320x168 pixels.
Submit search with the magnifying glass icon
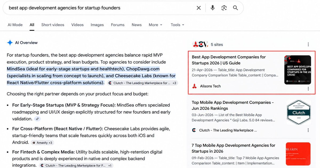[235, 8]
